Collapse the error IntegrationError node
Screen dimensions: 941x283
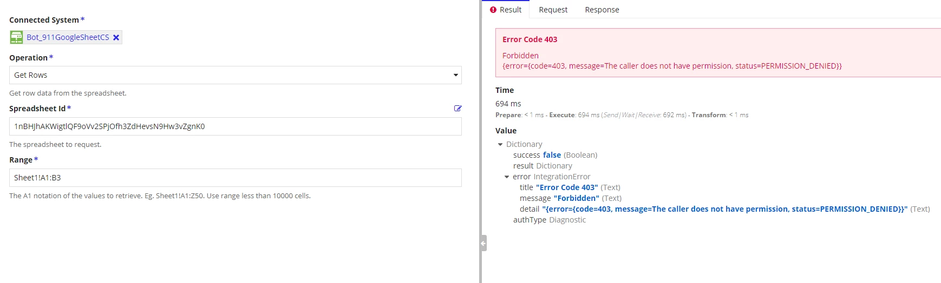pyautogui.click(x=507, y=177)
